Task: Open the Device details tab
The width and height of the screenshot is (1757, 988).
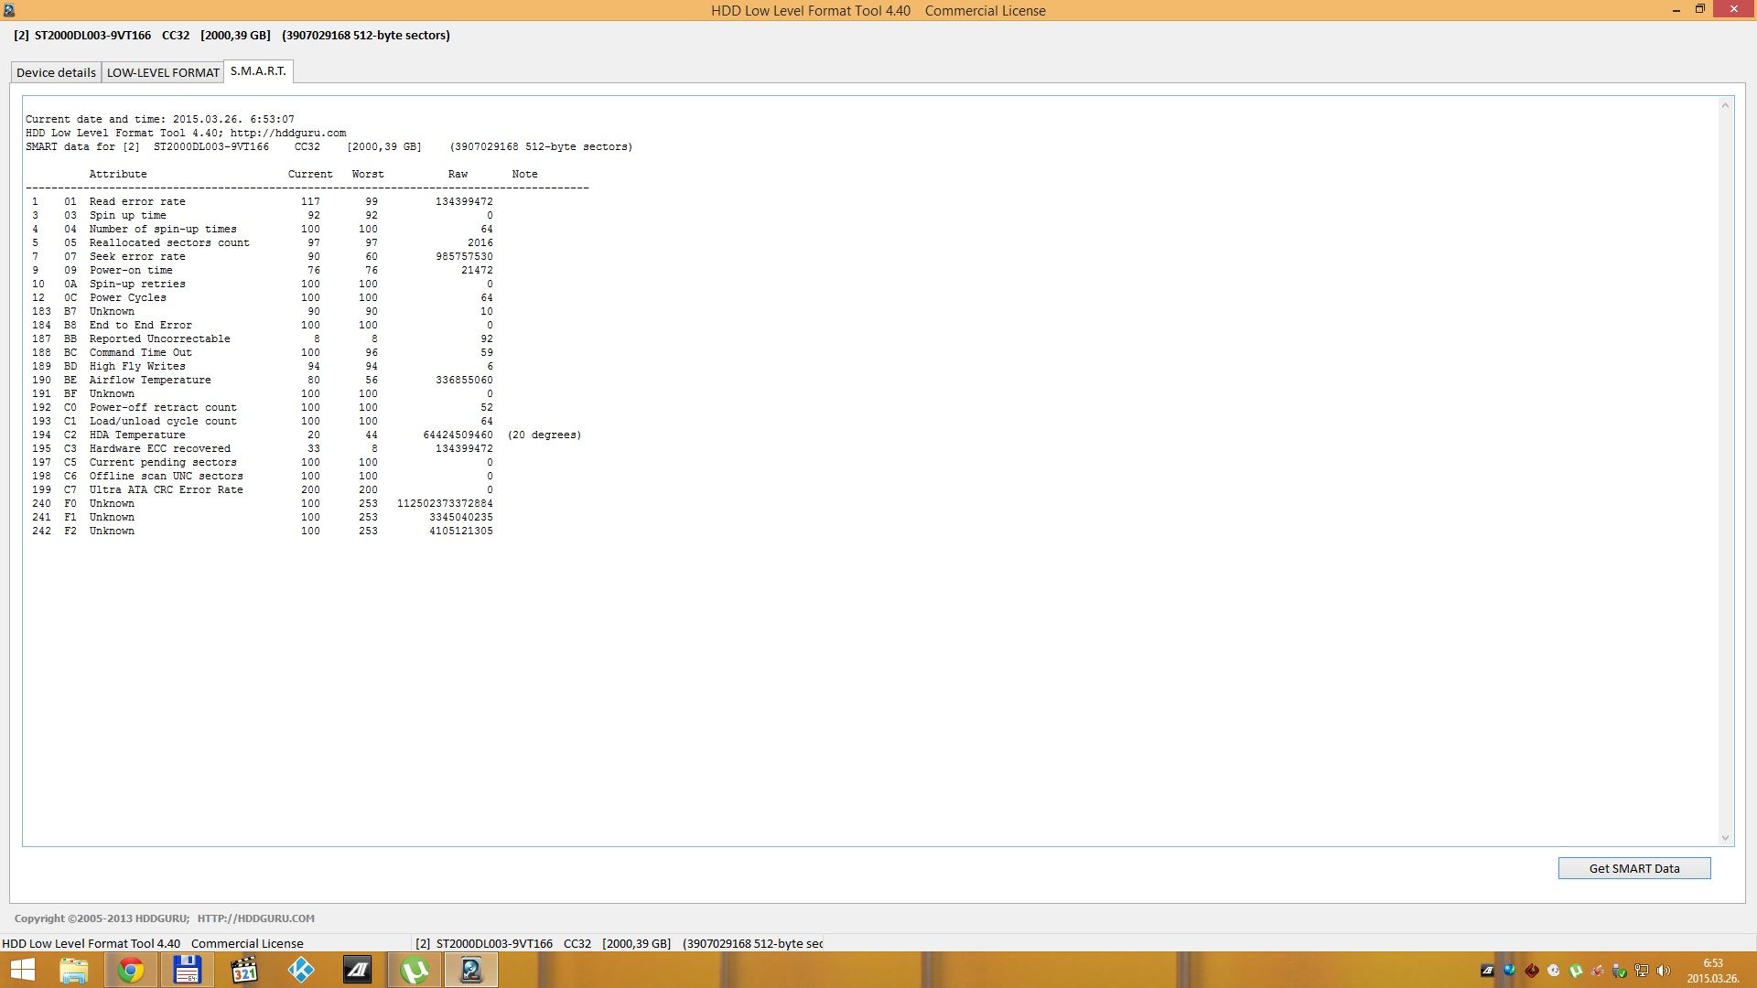Action: point(56,72)
